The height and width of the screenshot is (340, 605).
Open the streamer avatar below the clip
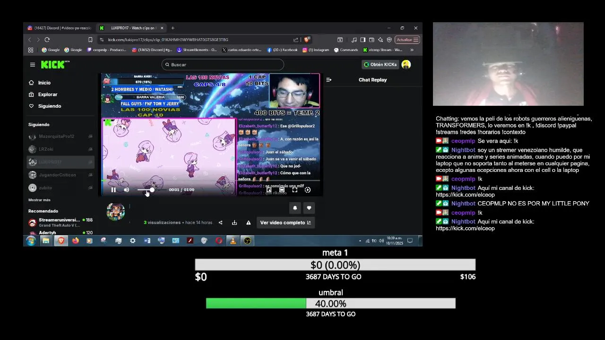(x=115, y=212)
